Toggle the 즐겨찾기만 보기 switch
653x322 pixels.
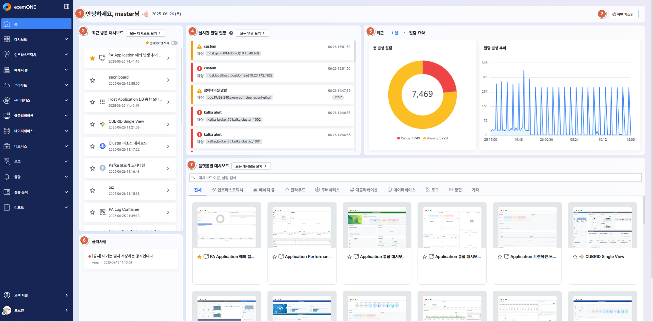coord(174,43)
